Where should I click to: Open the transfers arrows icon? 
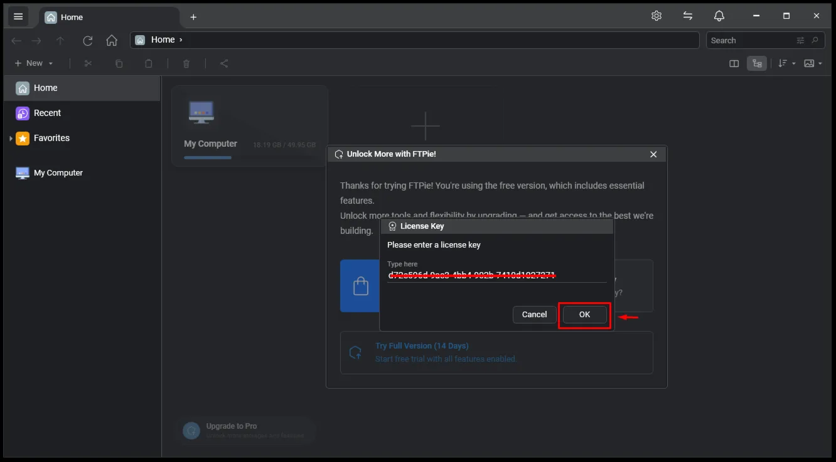pos(688,16)
